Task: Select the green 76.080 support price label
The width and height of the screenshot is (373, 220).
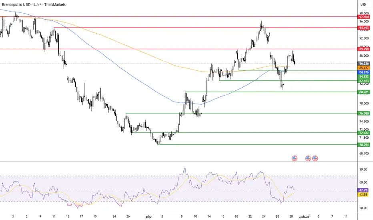Action: [x=364, y=114]
